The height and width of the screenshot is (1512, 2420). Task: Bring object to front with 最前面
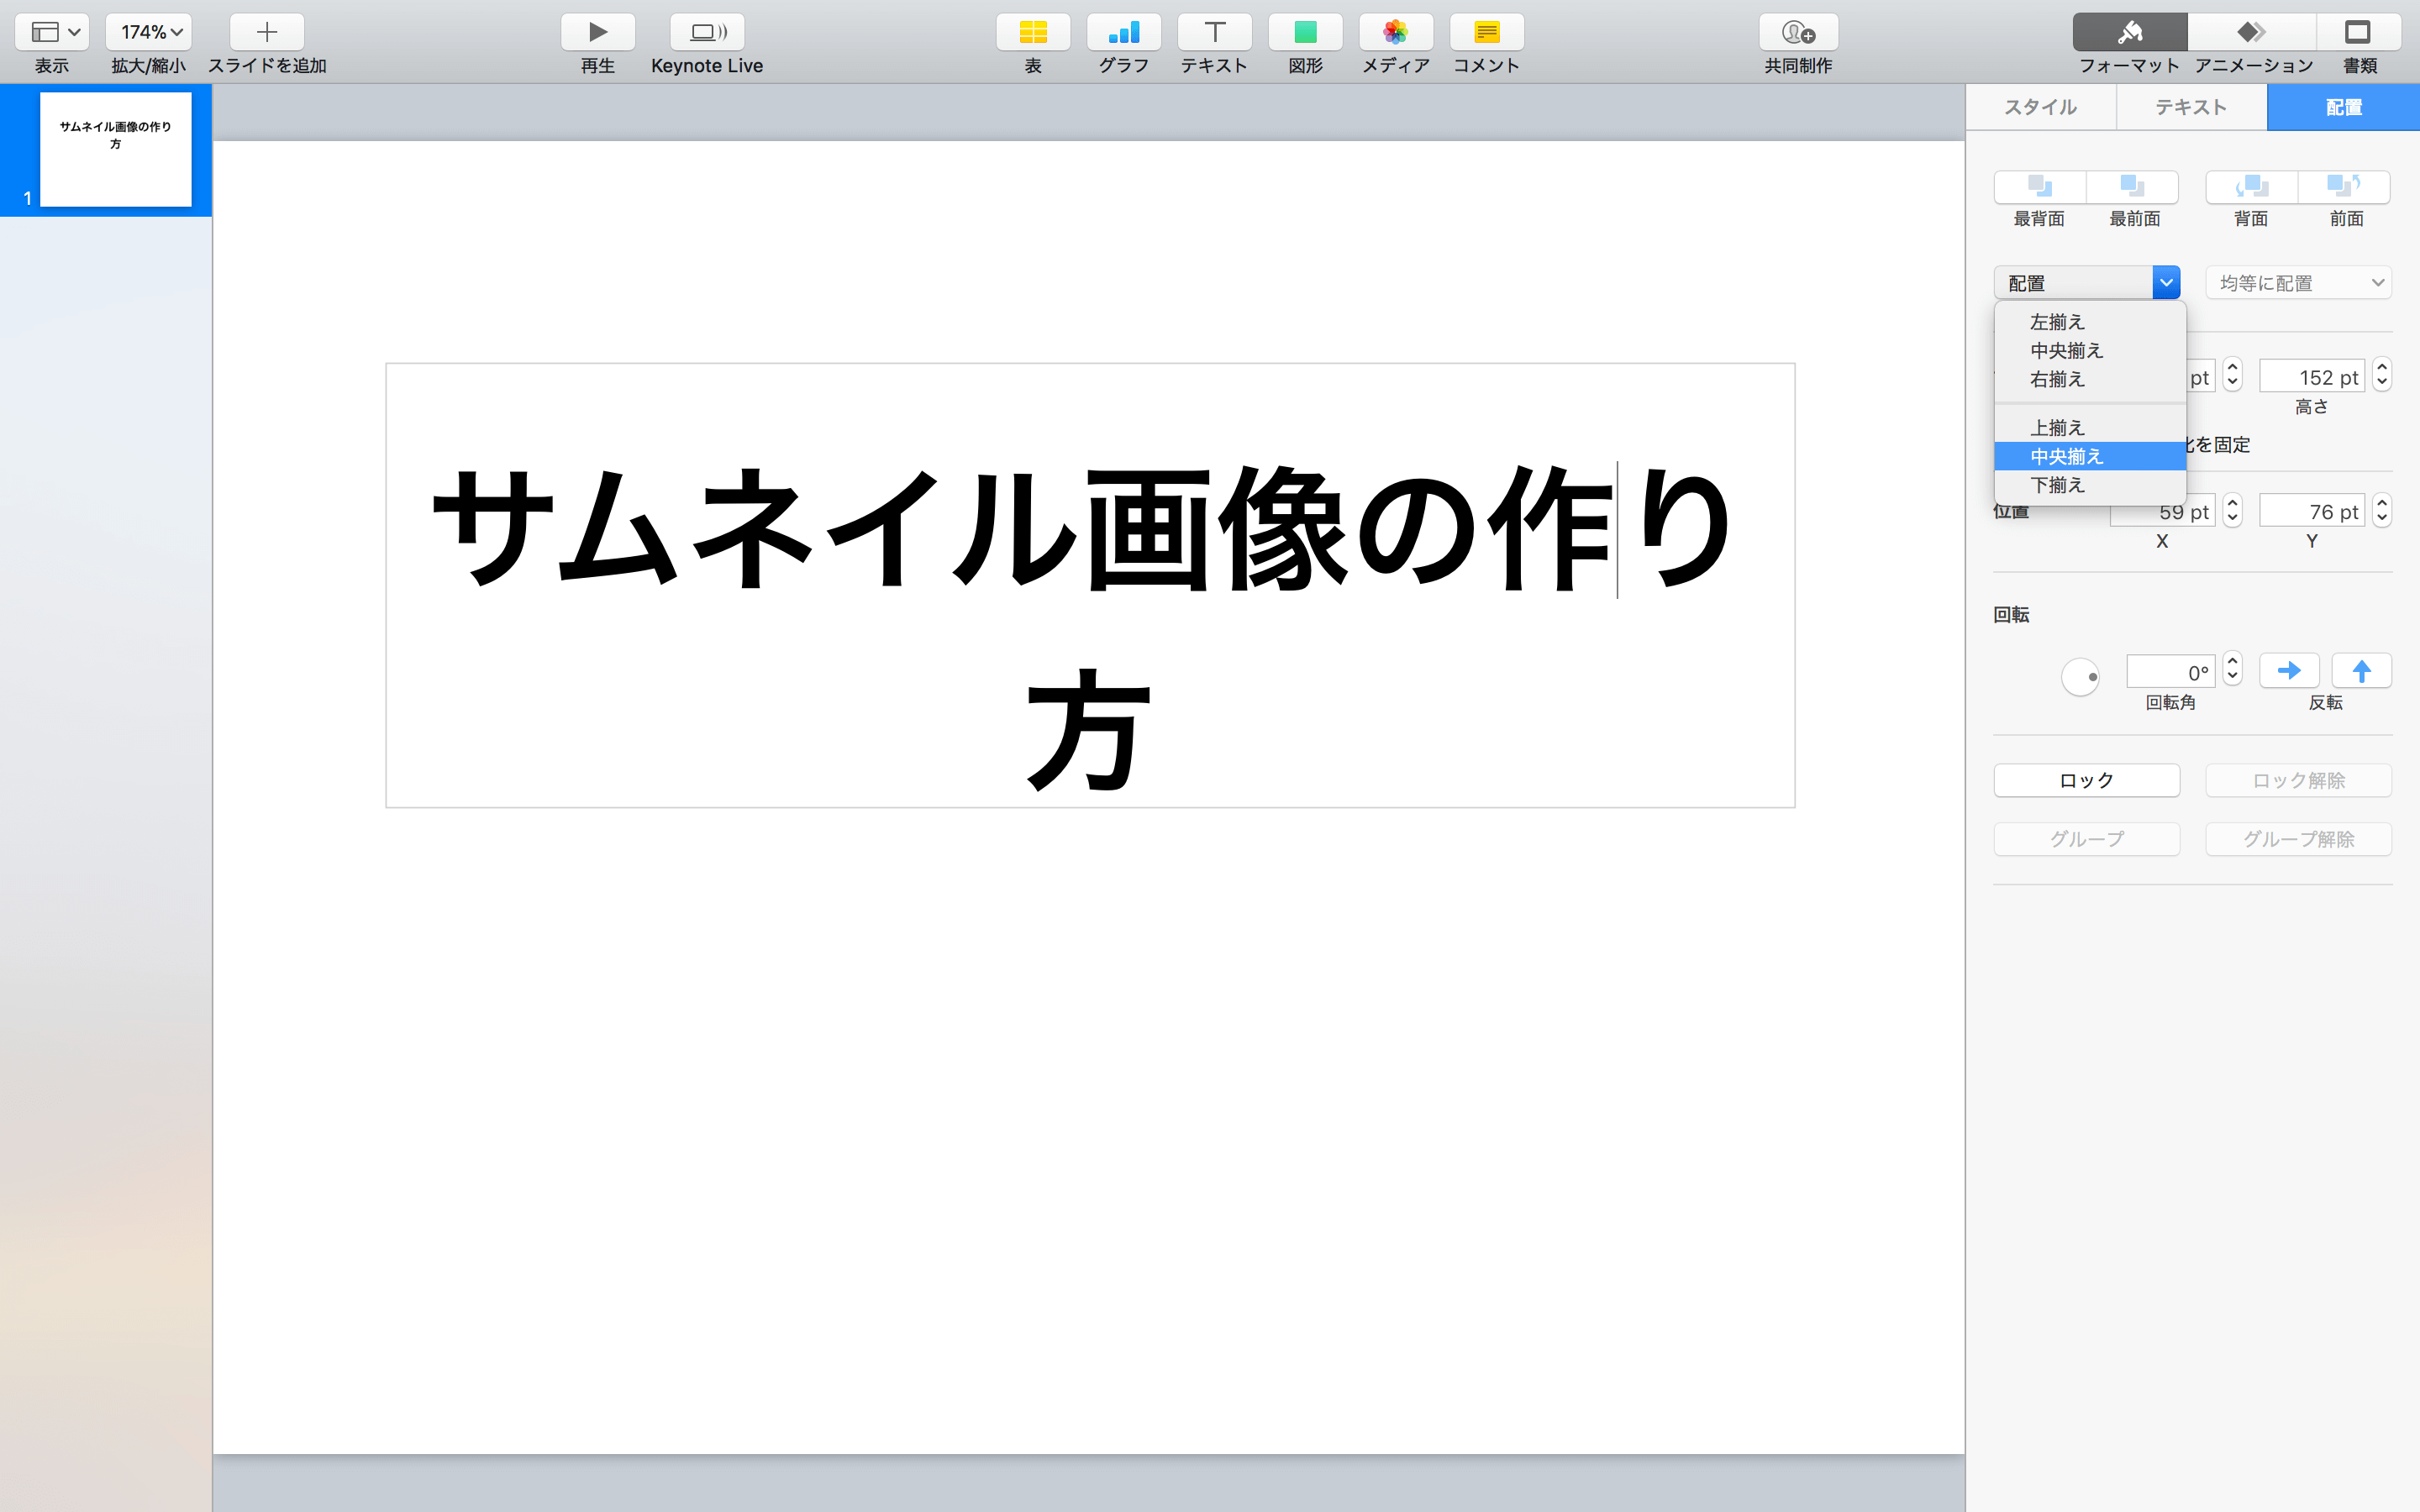coord(2132,186)
